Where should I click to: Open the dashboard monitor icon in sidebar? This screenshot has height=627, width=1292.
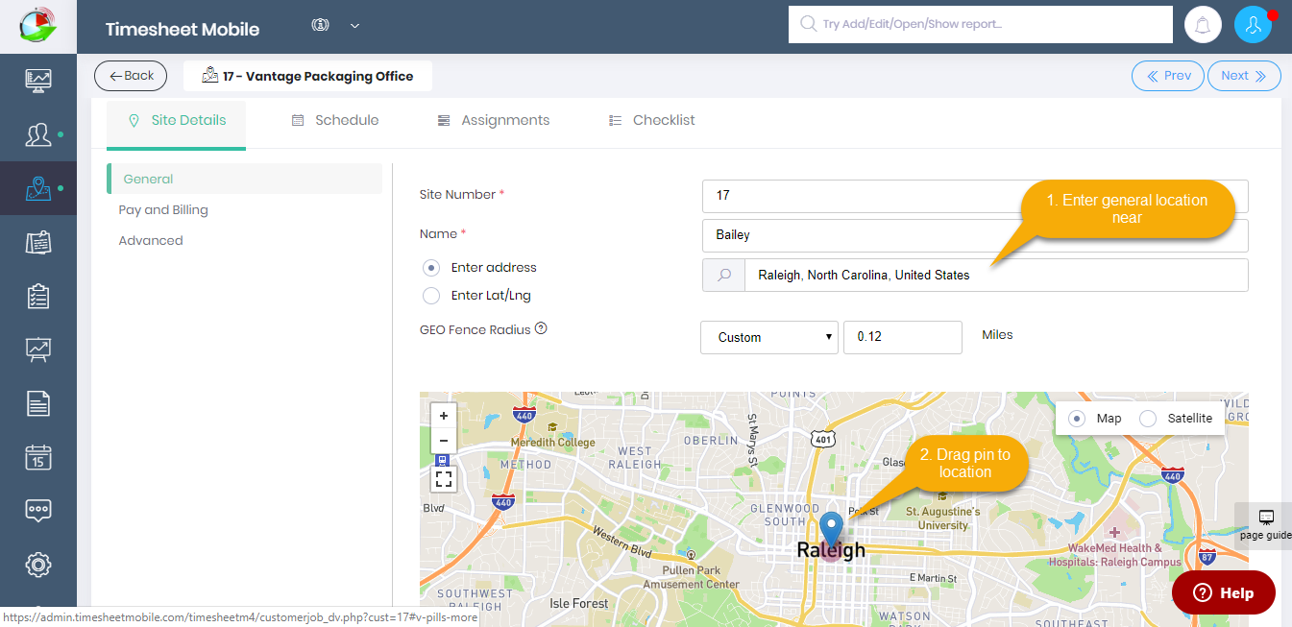click(38, 80)
